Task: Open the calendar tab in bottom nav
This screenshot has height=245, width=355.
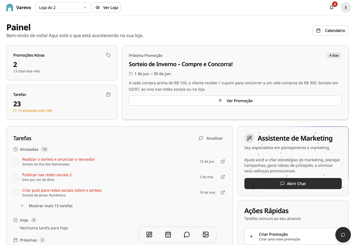Action: click(168, 234)
